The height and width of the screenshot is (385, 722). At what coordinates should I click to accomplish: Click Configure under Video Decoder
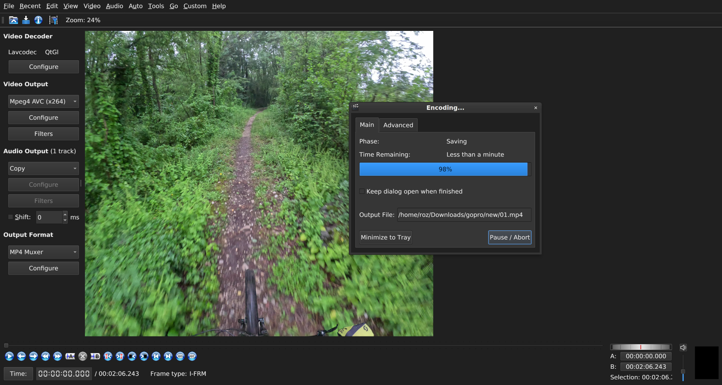(x=44, y=67)
